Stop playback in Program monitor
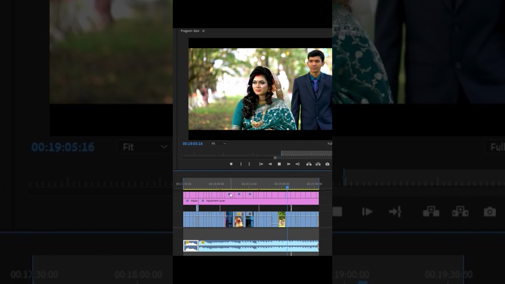 pos(279,164)
